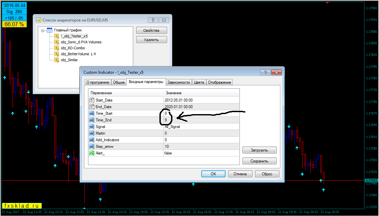Open the О программе tab
The width and height of the screenshot is (379, 216).
click(98, 82)
